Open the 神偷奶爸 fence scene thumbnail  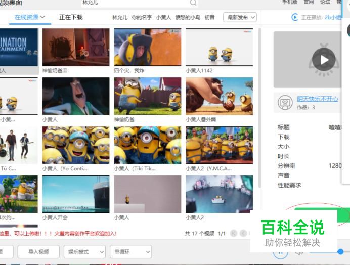148,96
